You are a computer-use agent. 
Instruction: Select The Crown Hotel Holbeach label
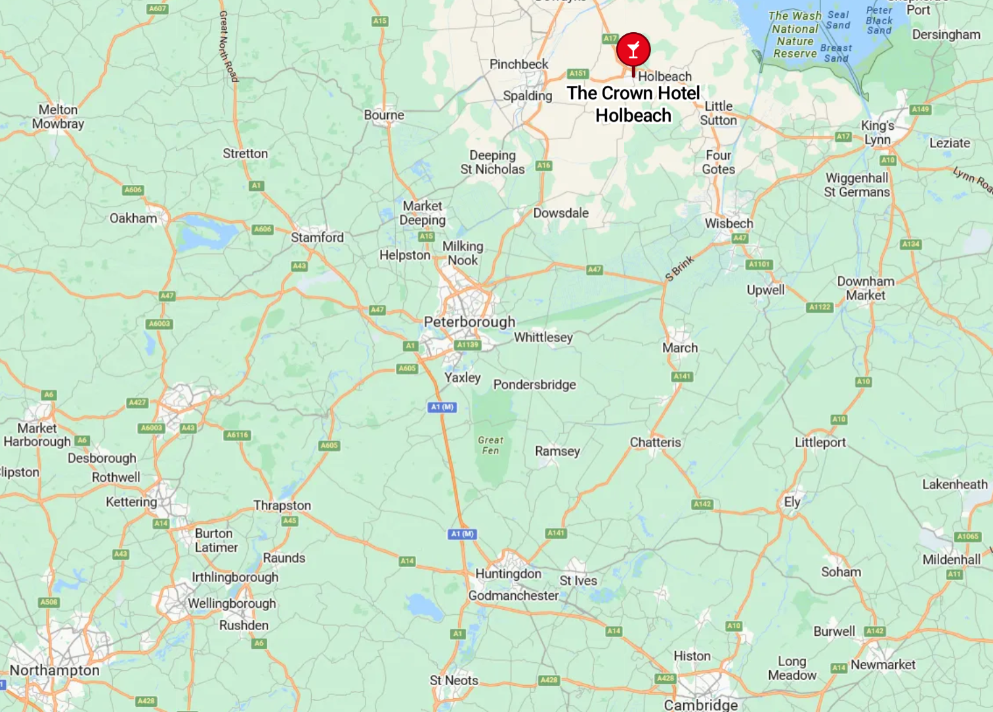tap(633, 104)
